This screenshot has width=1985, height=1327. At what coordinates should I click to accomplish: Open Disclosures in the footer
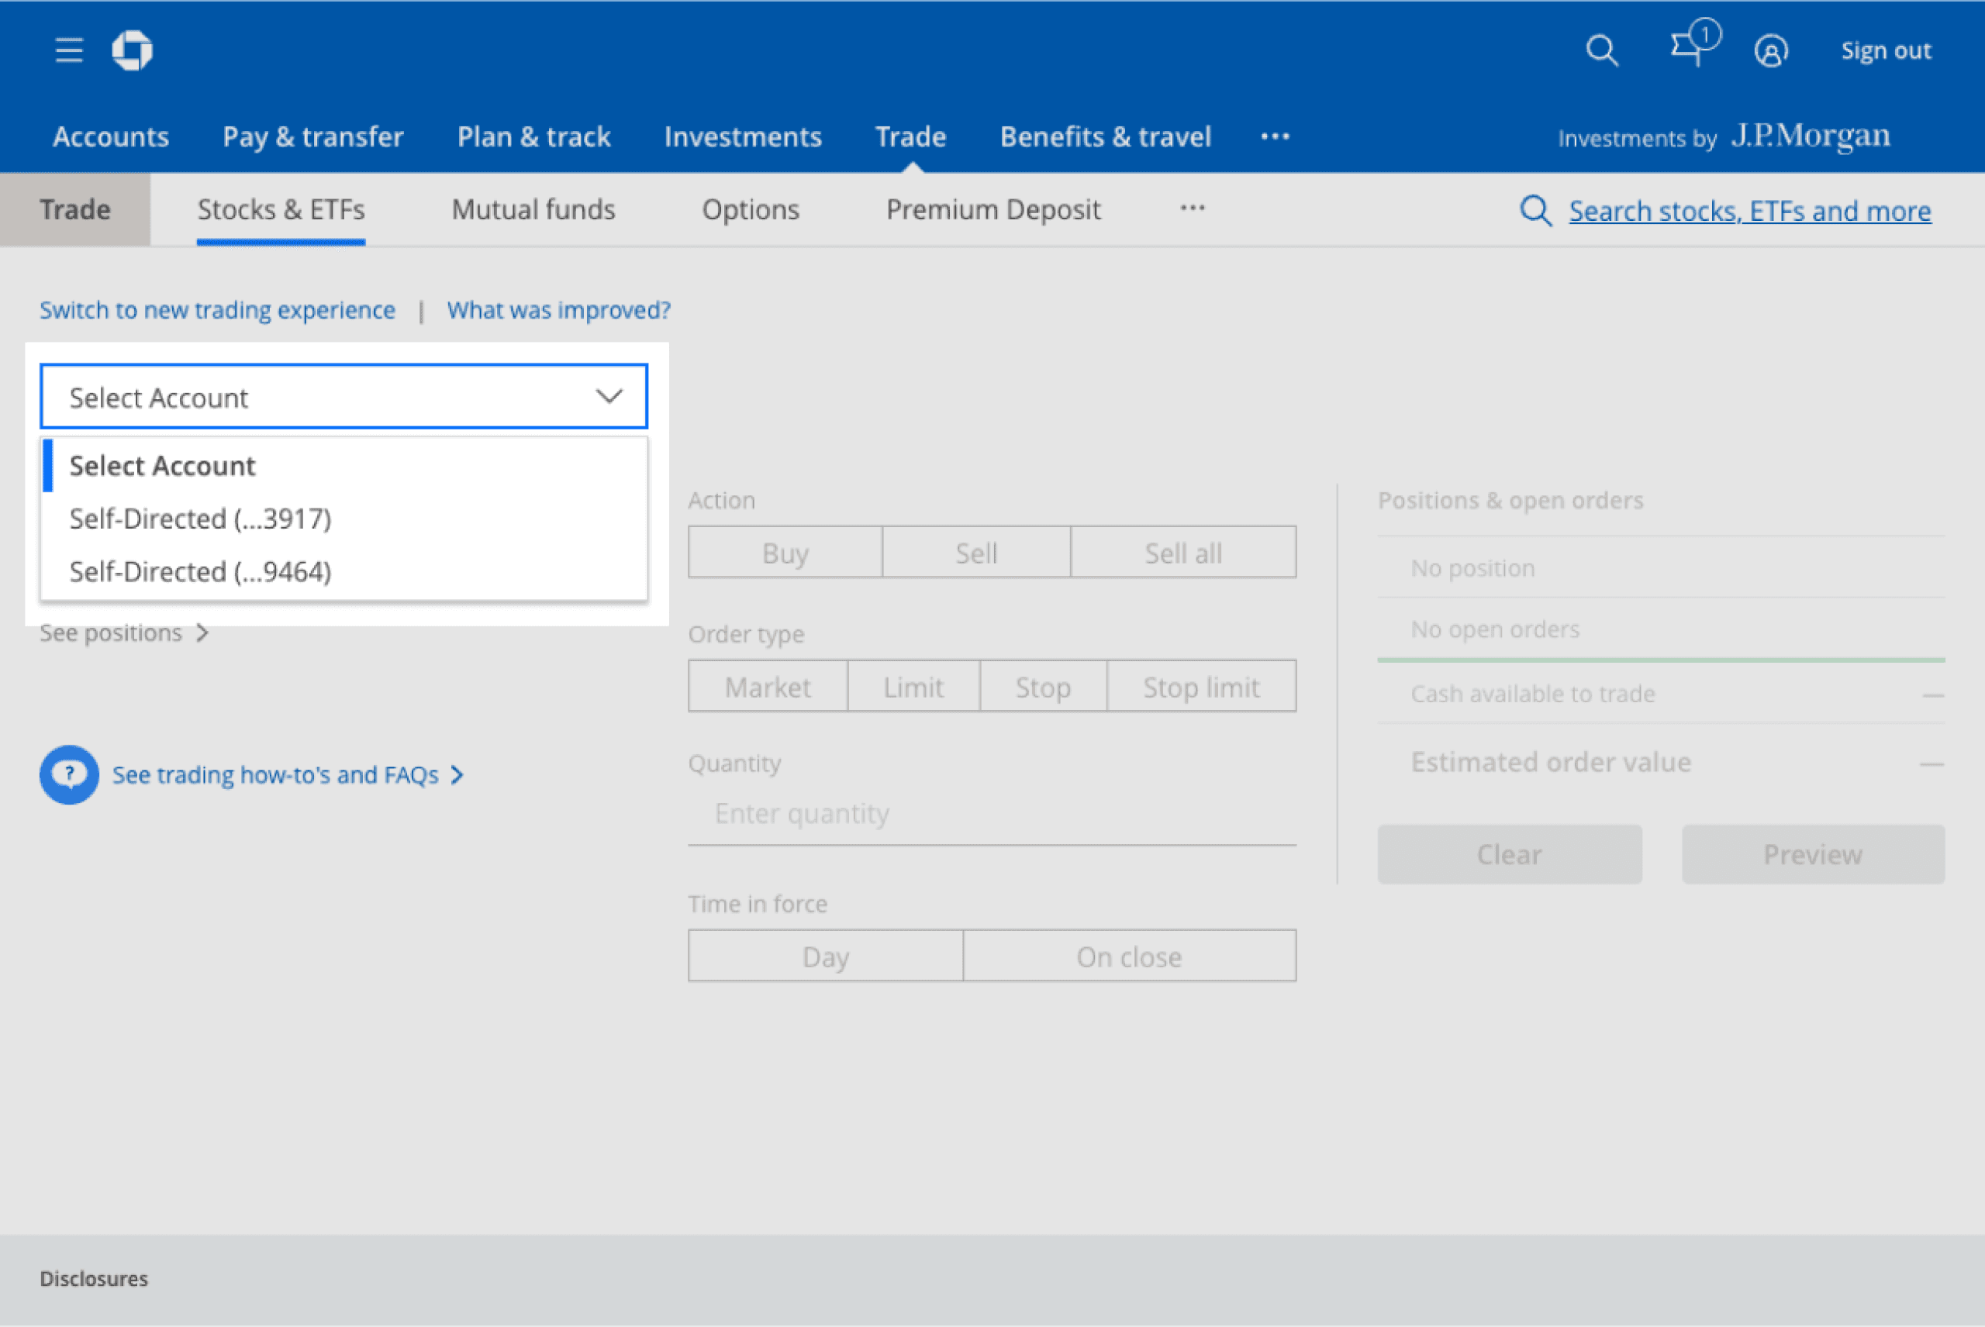tap(94, 1278)
